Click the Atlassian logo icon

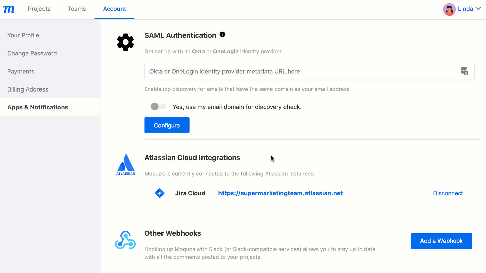(126, 164)
